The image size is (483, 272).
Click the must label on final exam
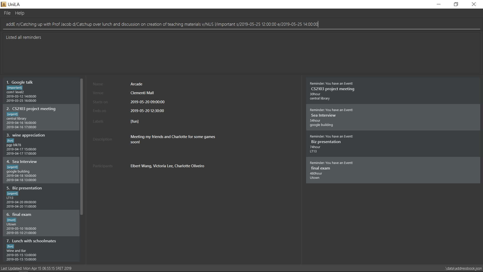click(x=11, y=220)
